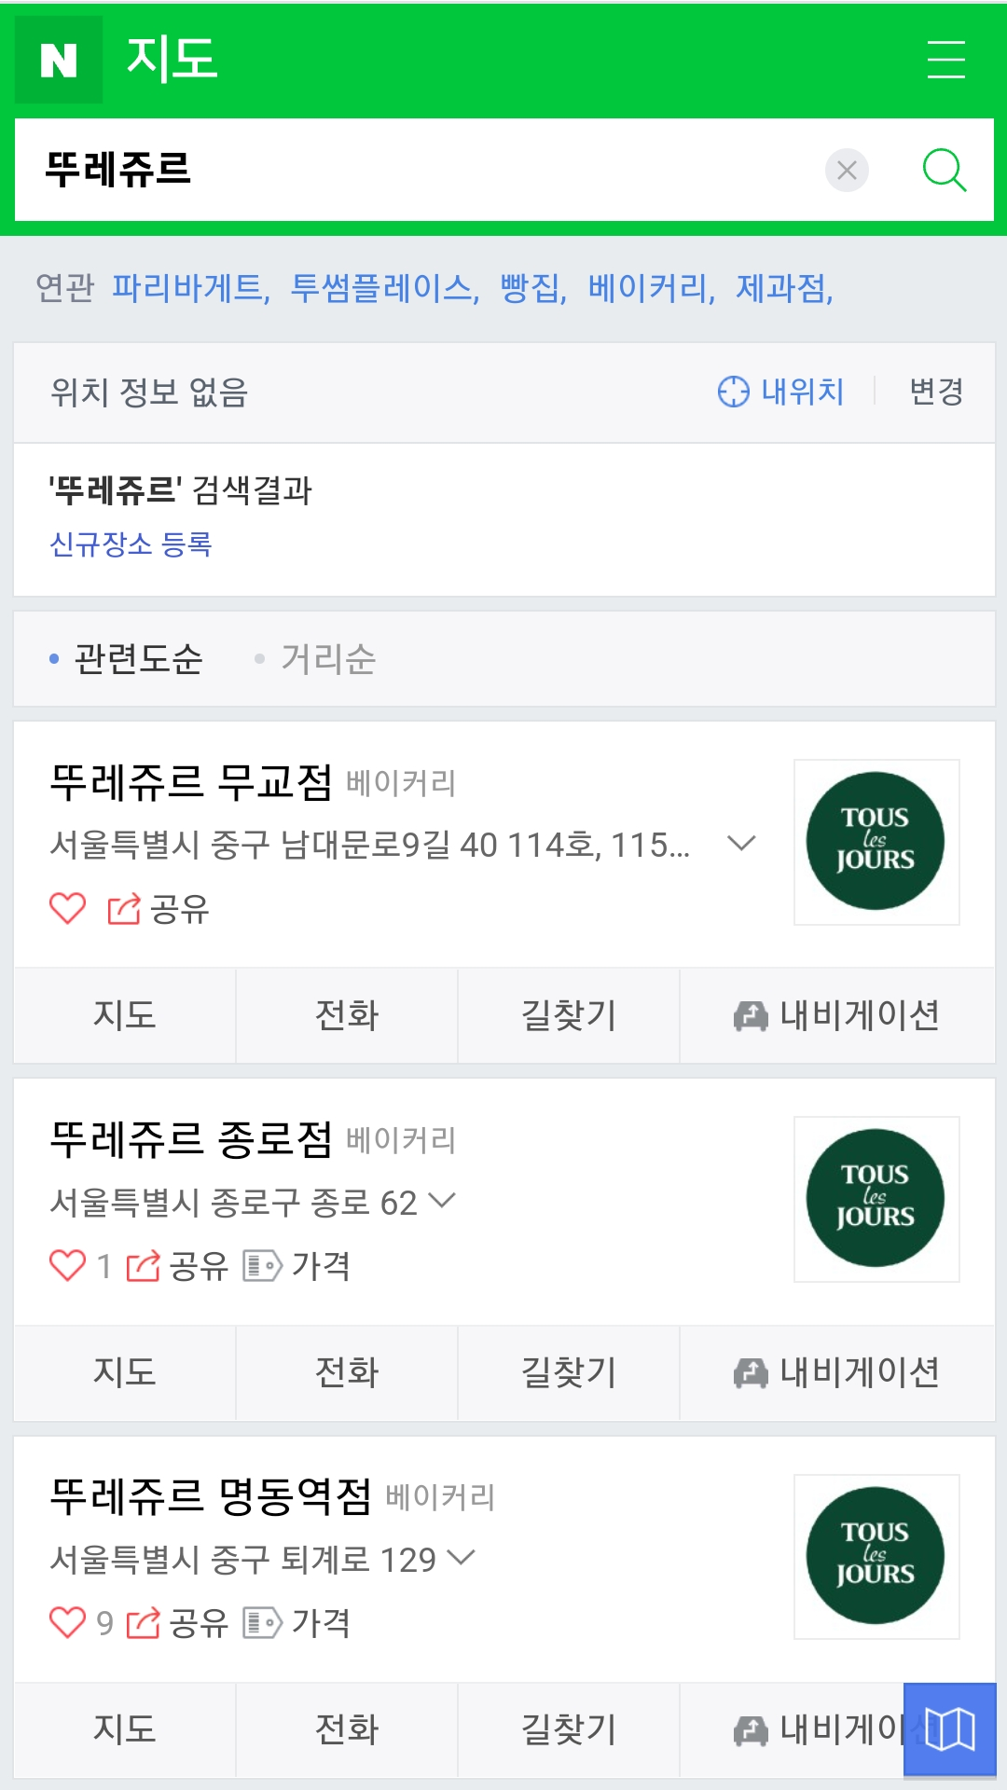This screenshot has height=1790, width=1007.
Task: Tap the green search magnifier icon
Action: [x=944, y=171]
